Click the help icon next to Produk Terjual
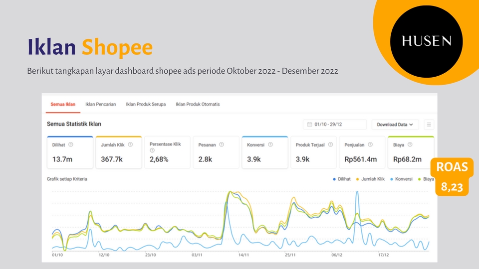Image resolution: width=479 pixels, height=269 pixels. (x=330, y=144)
